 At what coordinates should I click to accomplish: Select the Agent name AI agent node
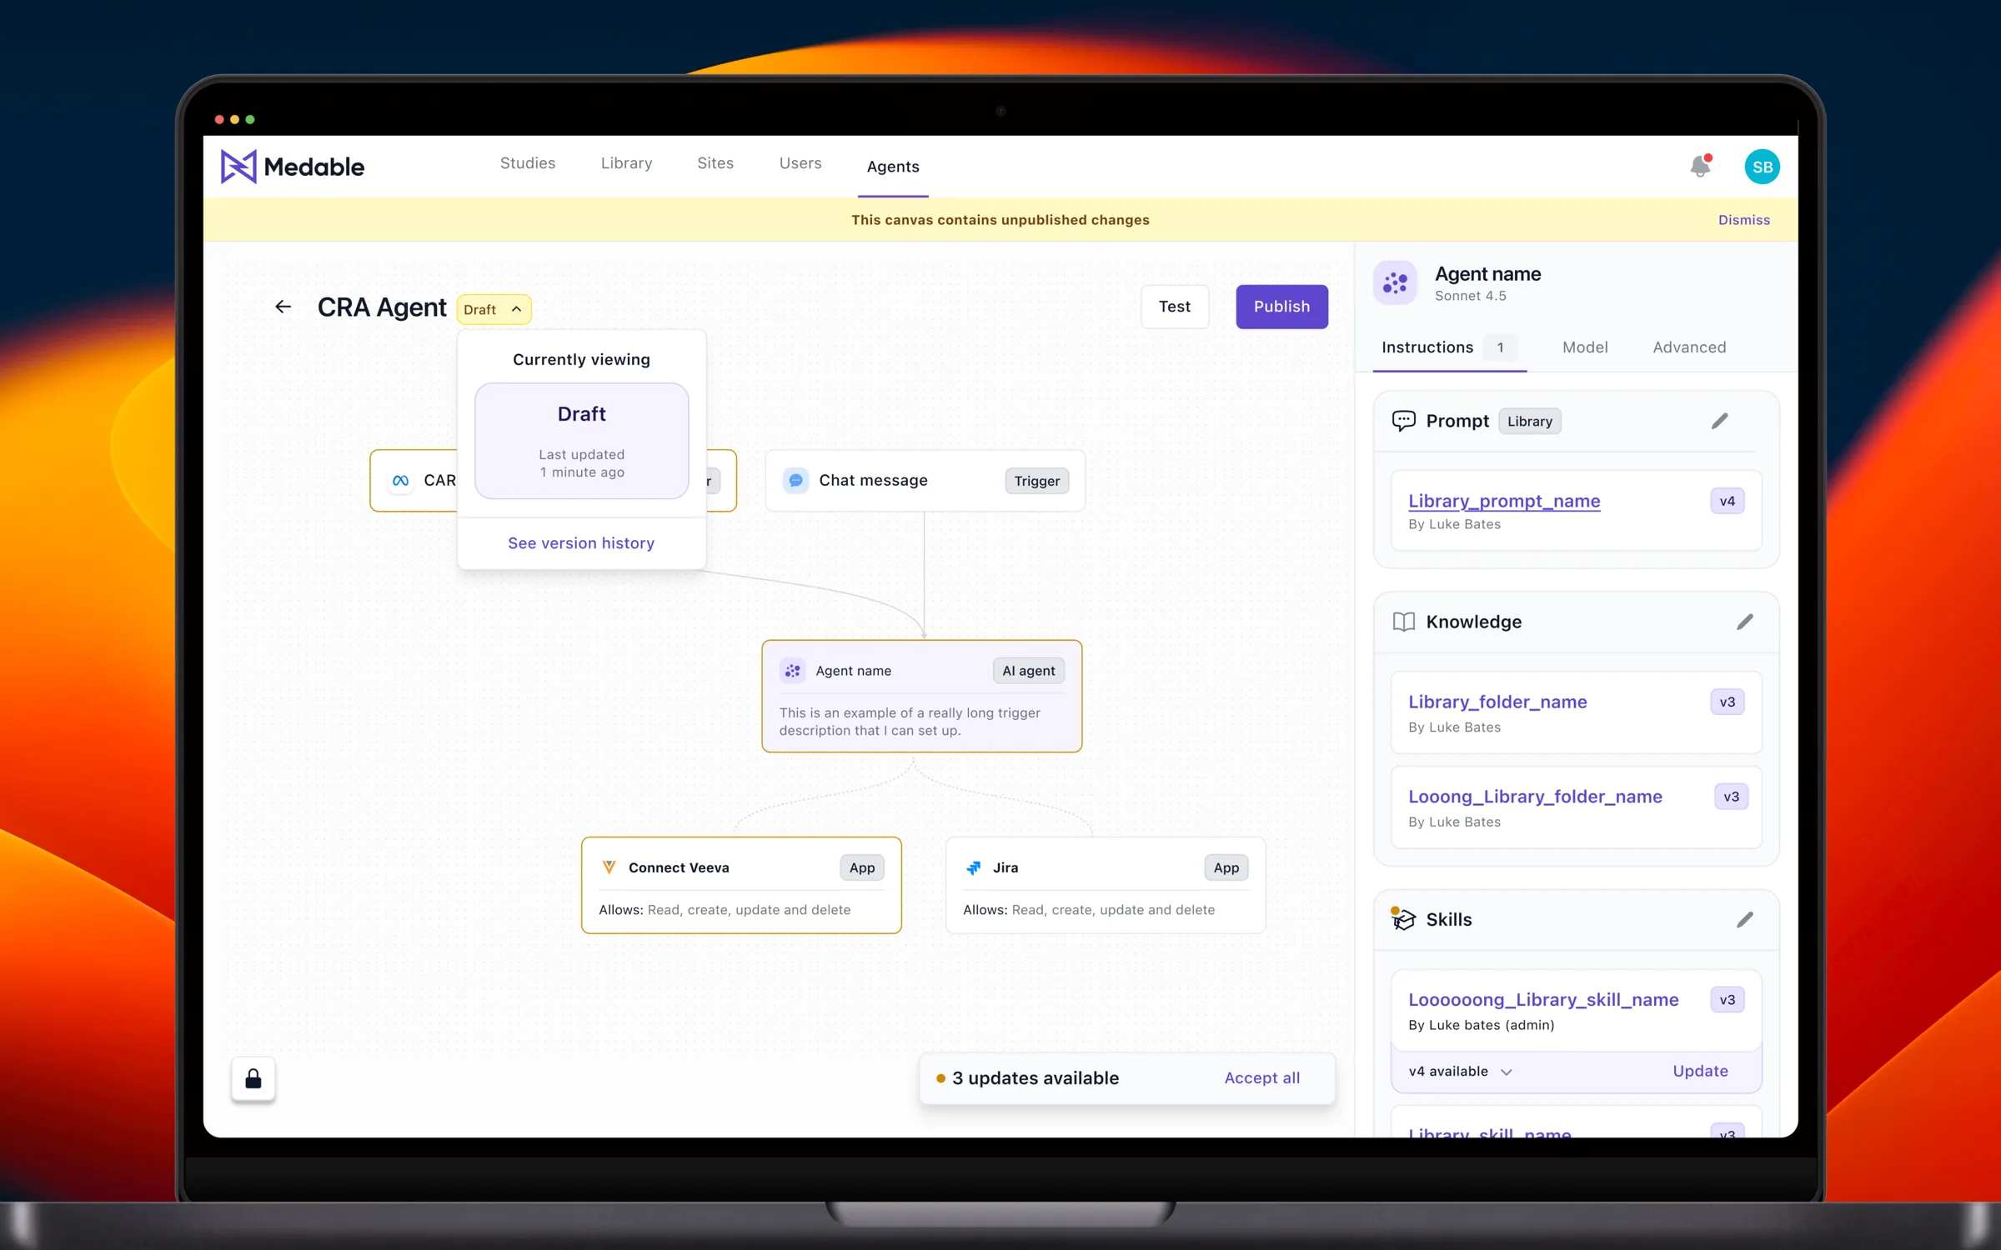tap(922, 697)
